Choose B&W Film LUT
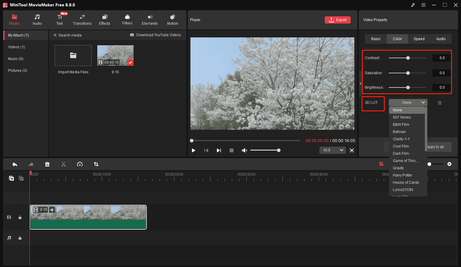Image resolution: width=461 pixels, height=267 pixels. (407, 125)
